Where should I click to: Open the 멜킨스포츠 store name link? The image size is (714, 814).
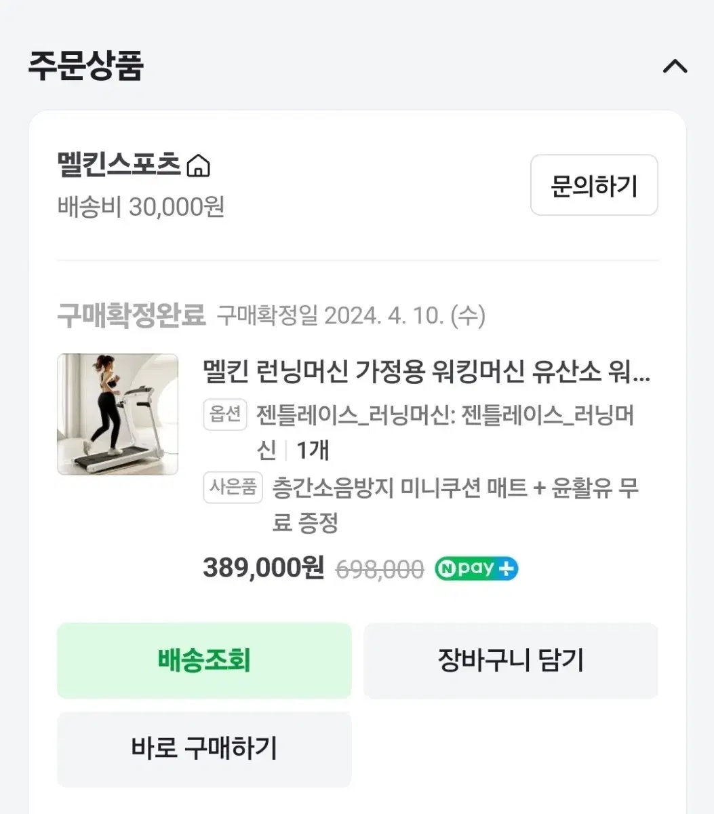pyautogui.click(x=119, y=166)
